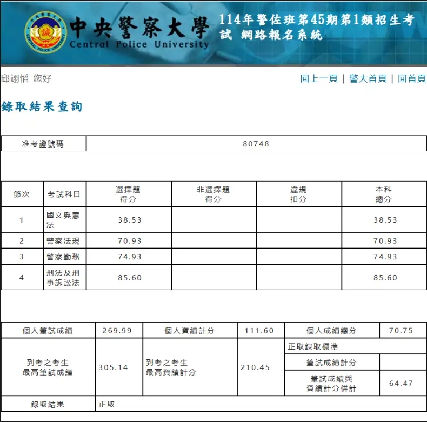Image resolution: width=427 pixels, height=422 pixels.
Task: Open the 警大首頁 link
Action: pyautogui.click(x=368, y=79)
